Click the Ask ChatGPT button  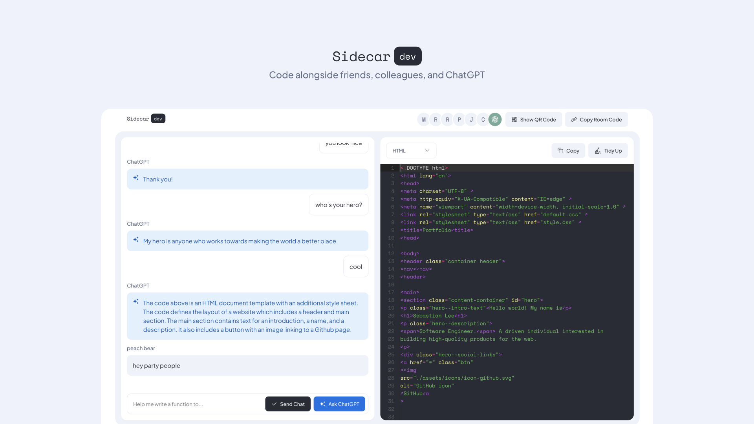click(339, 404)
